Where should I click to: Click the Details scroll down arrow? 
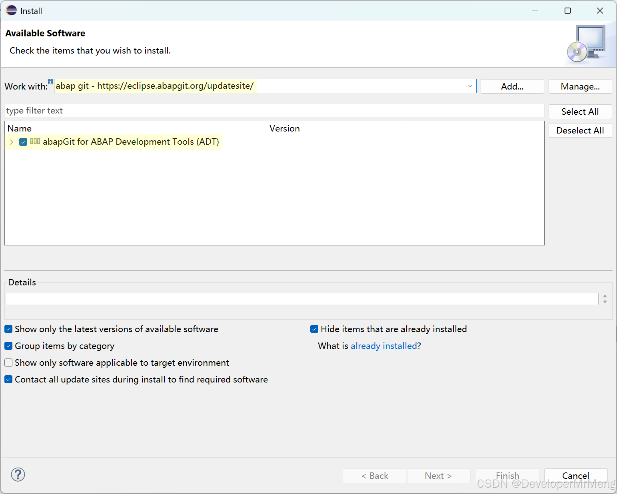(x=605, y=302)
